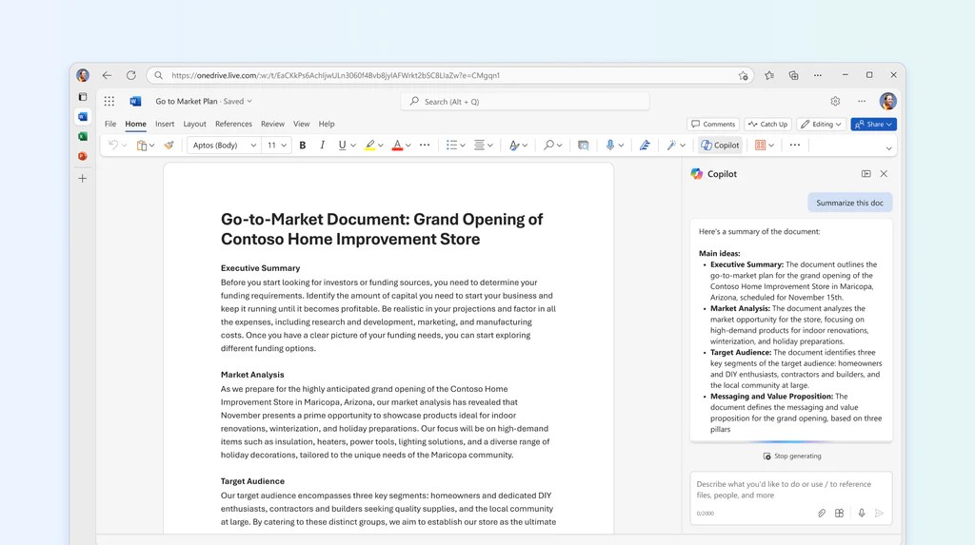Click the Copilot prompt input field

point(791,490)
